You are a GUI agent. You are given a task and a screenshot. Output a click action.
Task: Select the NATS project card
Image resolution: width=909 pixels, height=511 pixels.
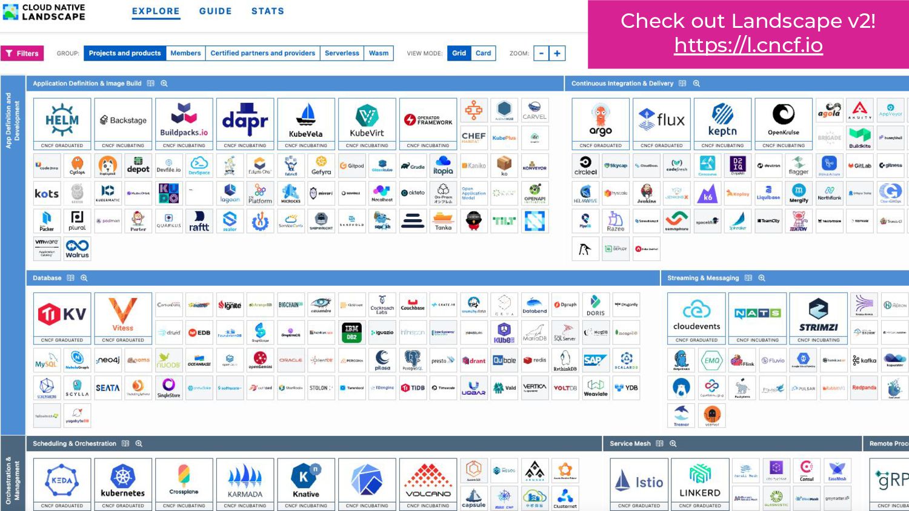coord(757,318)
